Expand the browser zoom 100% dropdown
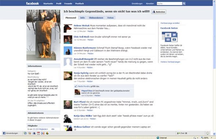This screenshot has height=139, width=216. coord(212,138)
